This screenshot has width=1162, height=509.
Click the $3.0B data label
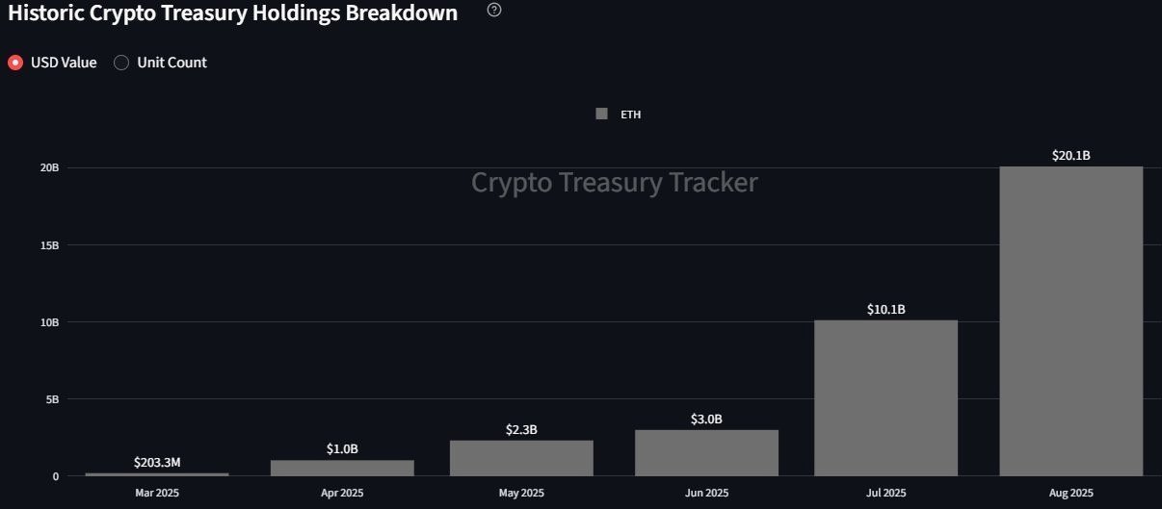pos(706,419)
